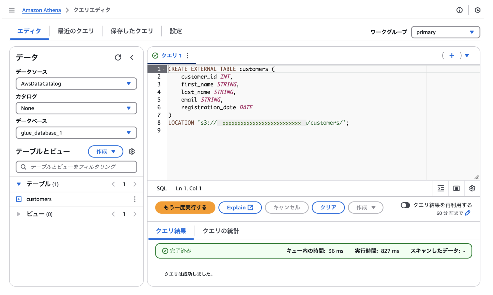Click the Ln 1, Col 1 cursor indicator
The height and width of the screenshot is (295, 493).
coord(188,188)
